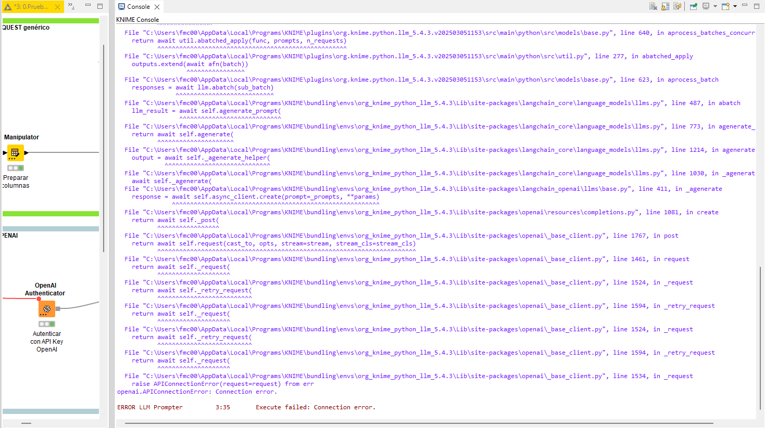Select the OpenAI Authenticator node icon
The height and width of the screenshot is (428, 765).
click(47, 309)
